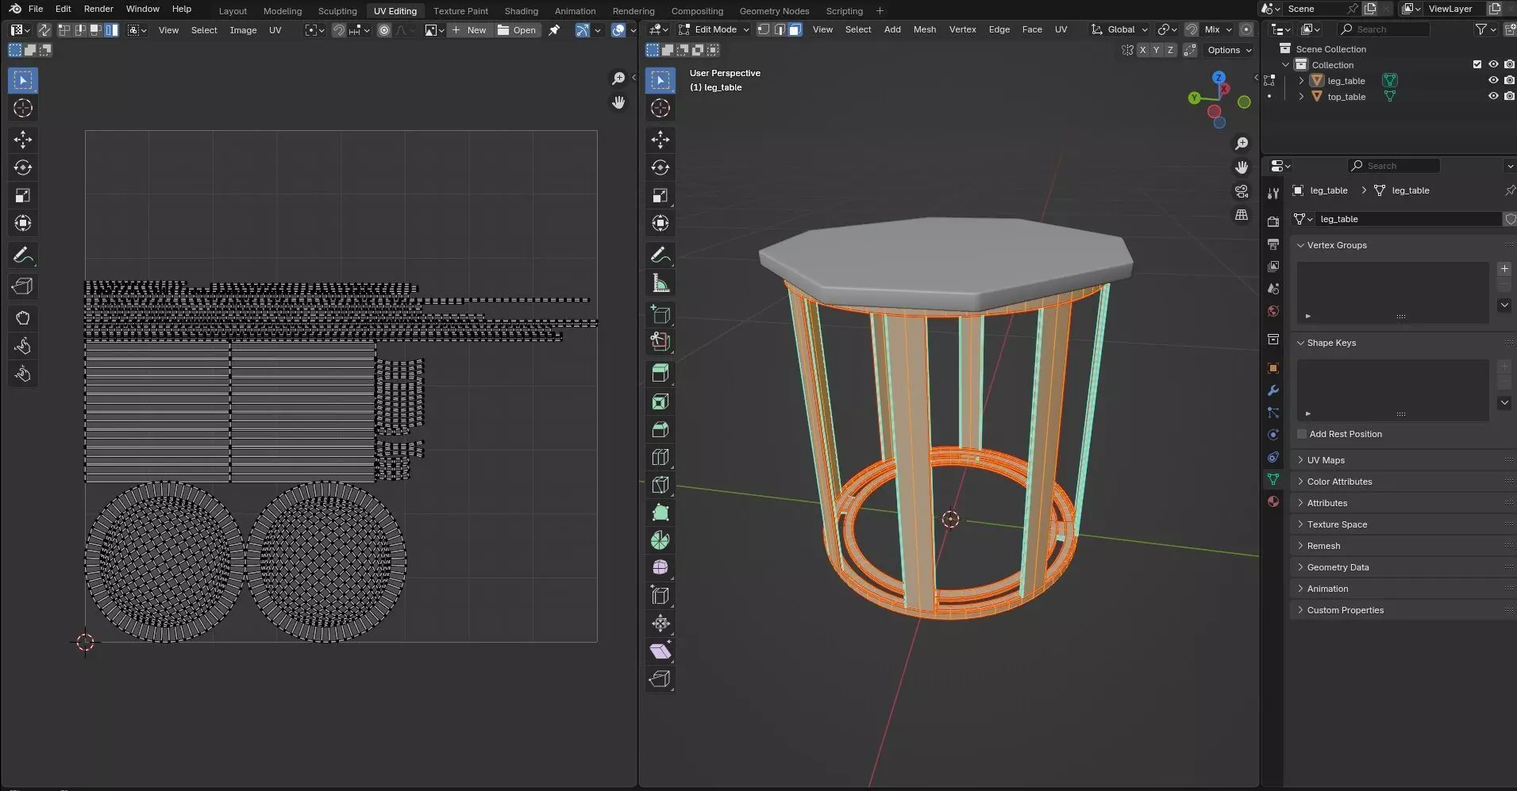Image resolution: width=1517 pixels, height=791 pixels.
Task: Open the Global transform orientation dropdown
Action: [1120, 29]
